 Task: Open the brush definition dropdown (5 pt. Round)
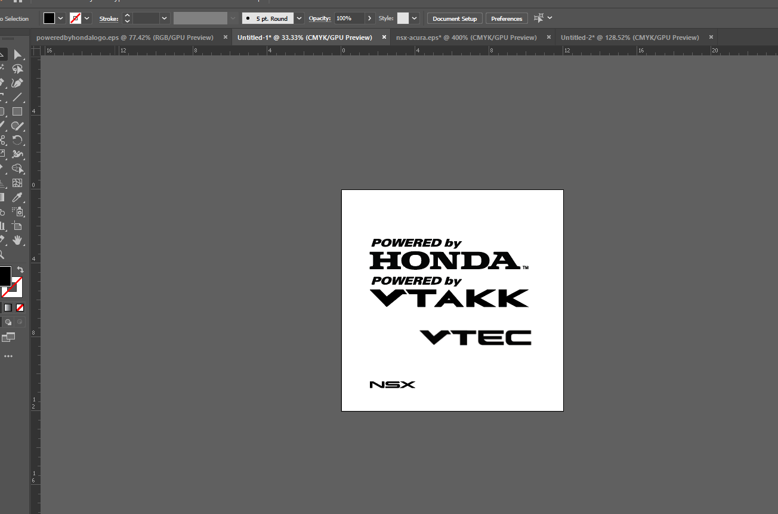coord(299,18)
